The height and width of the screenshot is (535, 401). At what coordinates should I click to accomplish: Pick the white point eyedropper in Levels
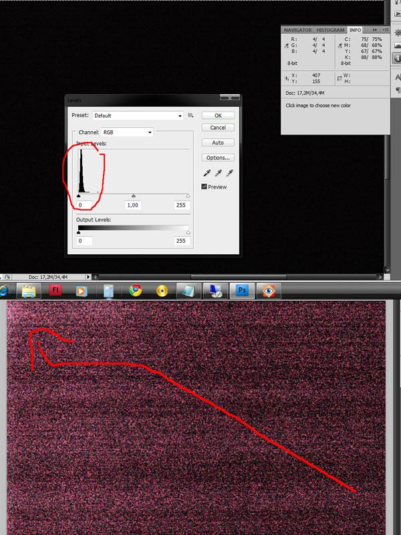pyautogui.click(x=230, y=173)
